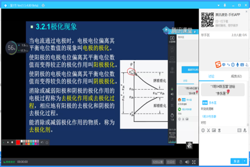Mute the speaker volume in bottom bar

tap(186, 161)
